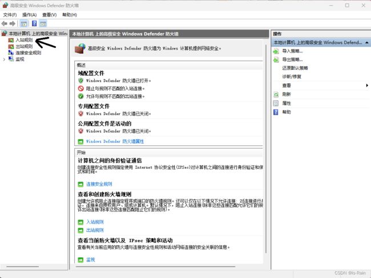Select 连接安全规则 in the left tree

pos(29,52)
